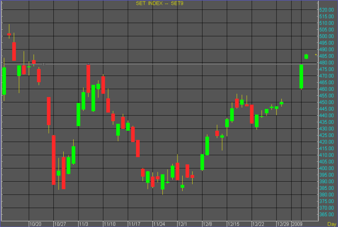The height and width of the screenshot is (227, 338).
Task: Click the 380.00 price label
Action: click(x=327, y=194)
